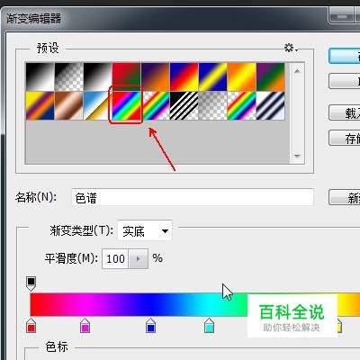This screenshot has width=360, height=360.
Task: Choose the violet-to-orange gradient preset
Action: click(156, 76)
